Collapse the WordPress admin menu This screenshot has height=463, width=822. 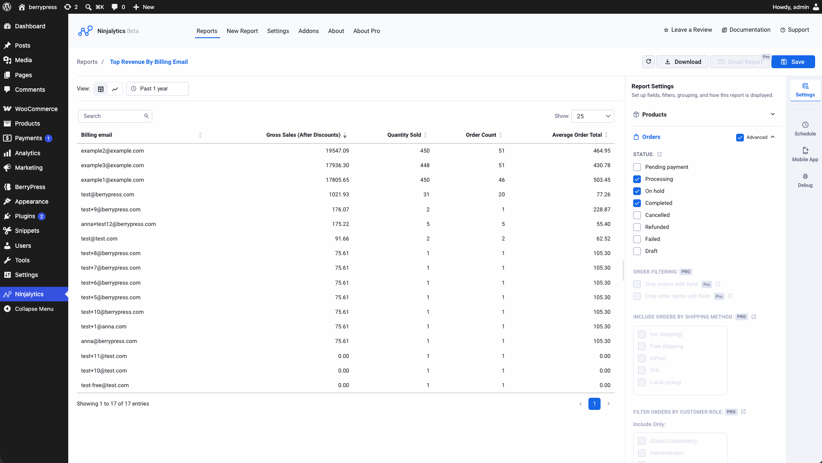click(34, 309)
